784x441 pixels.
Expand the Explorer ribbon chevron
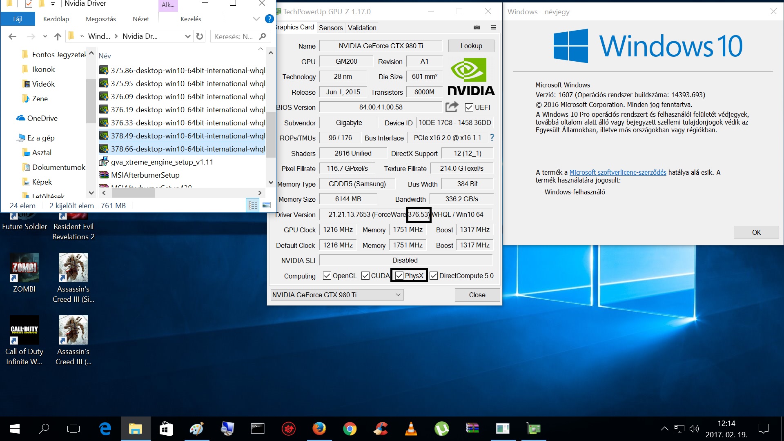(256, 19)
